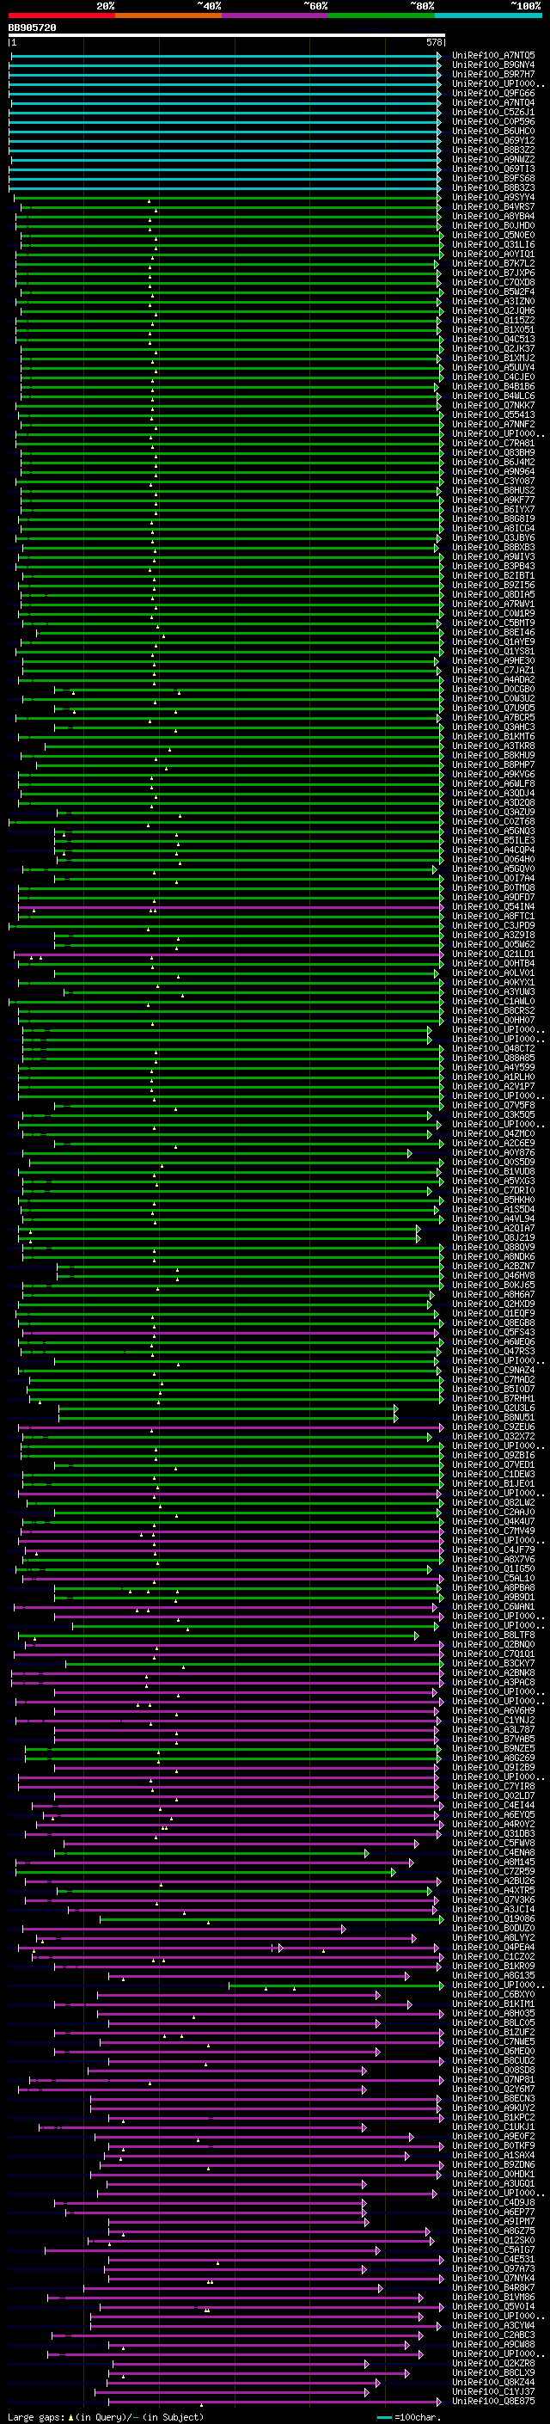Open UniRef100_C4ENA8 entry
The image size is (550, 2424).
pos(493,1853)
